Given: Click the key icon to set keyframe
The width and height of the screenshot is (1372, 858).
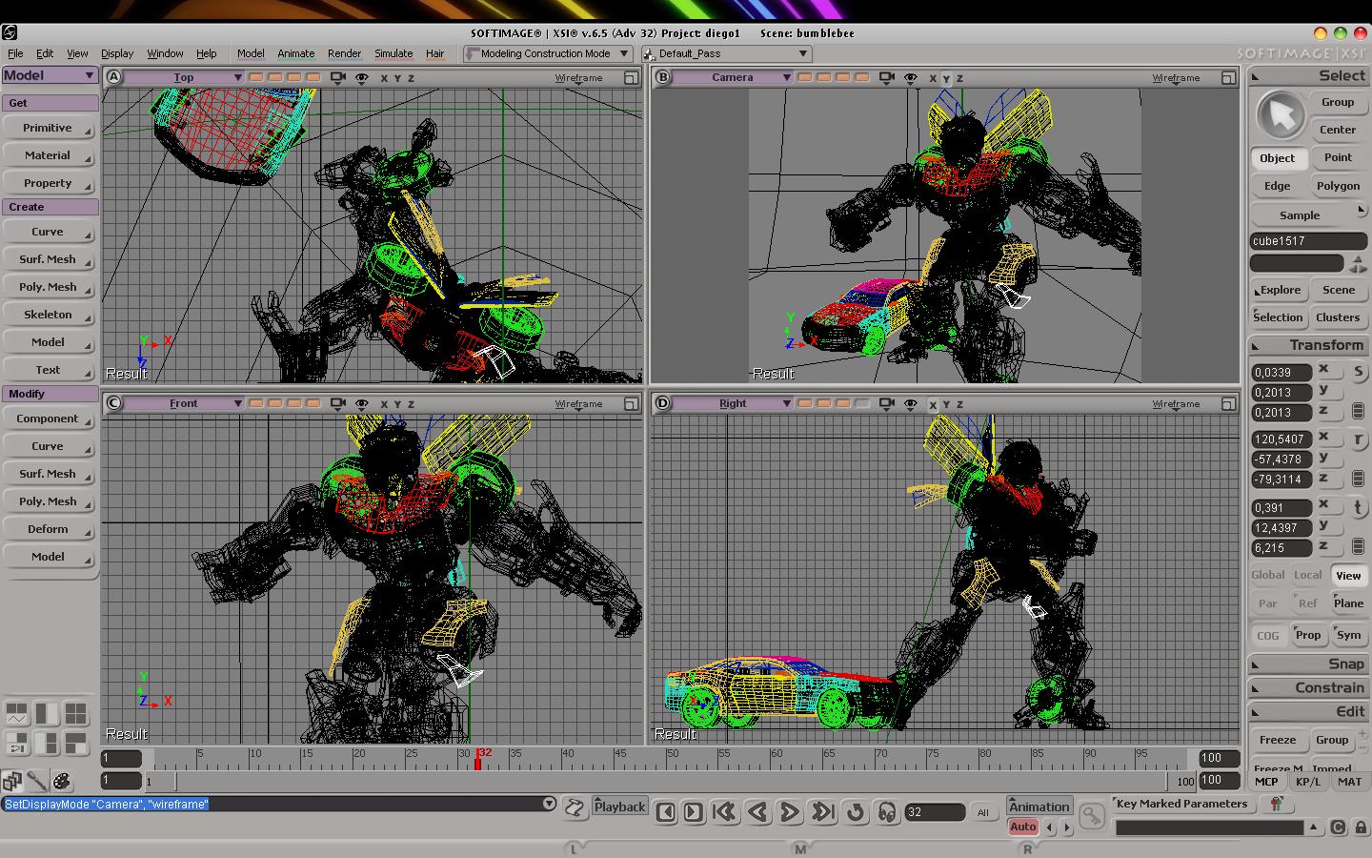Looking at the screenshot, I should [1092, 815].
